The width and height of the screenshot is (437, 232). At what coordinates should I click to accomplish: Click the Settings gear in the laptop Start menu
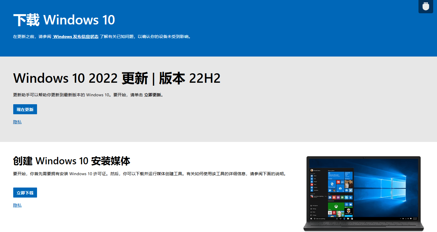[312, 209]
